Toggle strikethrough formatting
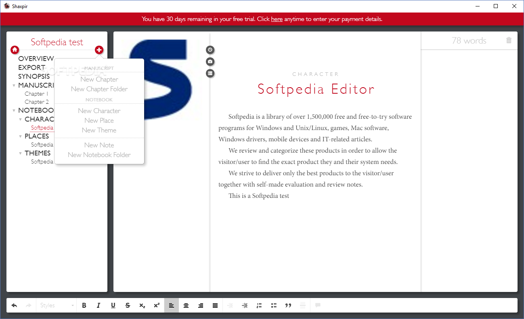 pyautogui.click(x=128, y=305)
